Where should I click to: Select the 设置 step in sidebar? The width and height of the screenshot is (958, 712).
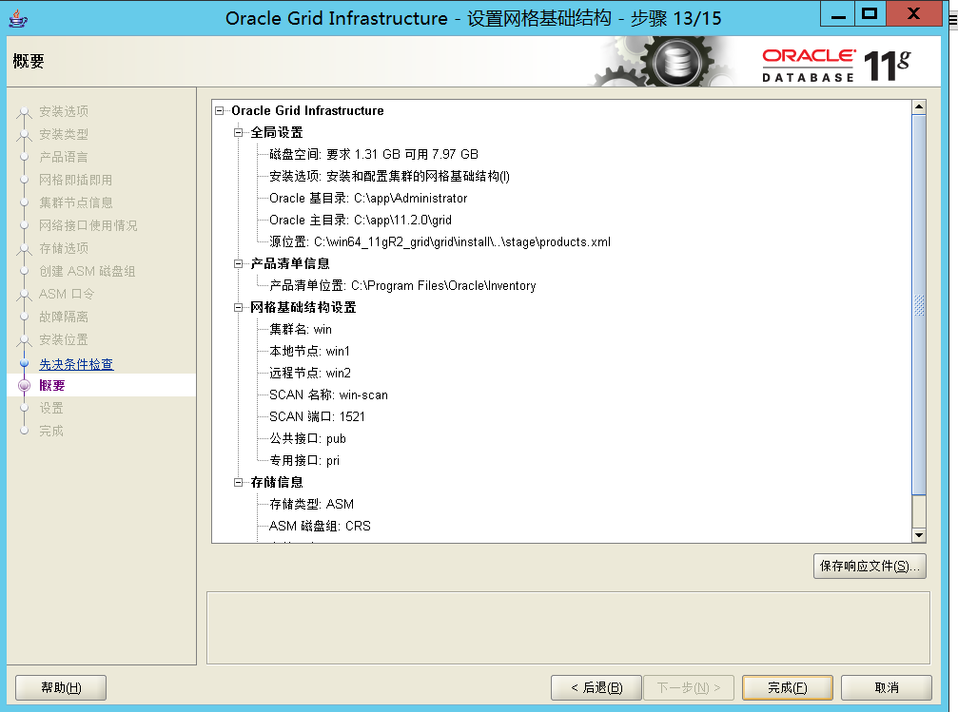point(51,408)
